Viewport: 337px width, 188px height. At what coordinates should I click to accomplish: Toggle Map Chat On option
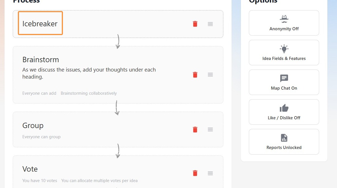tap(284, 82)
